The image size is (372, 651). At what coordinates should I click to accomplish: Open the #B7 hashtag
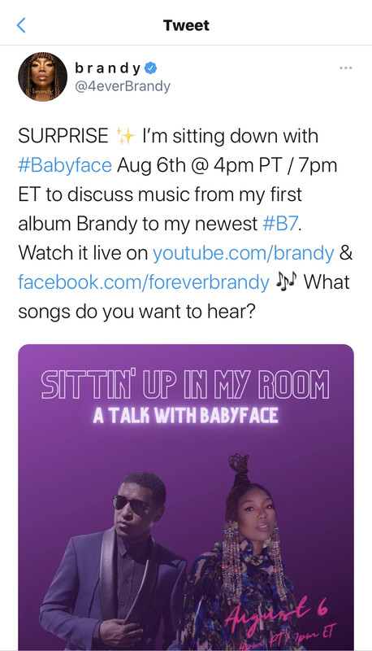coord(280,224)
